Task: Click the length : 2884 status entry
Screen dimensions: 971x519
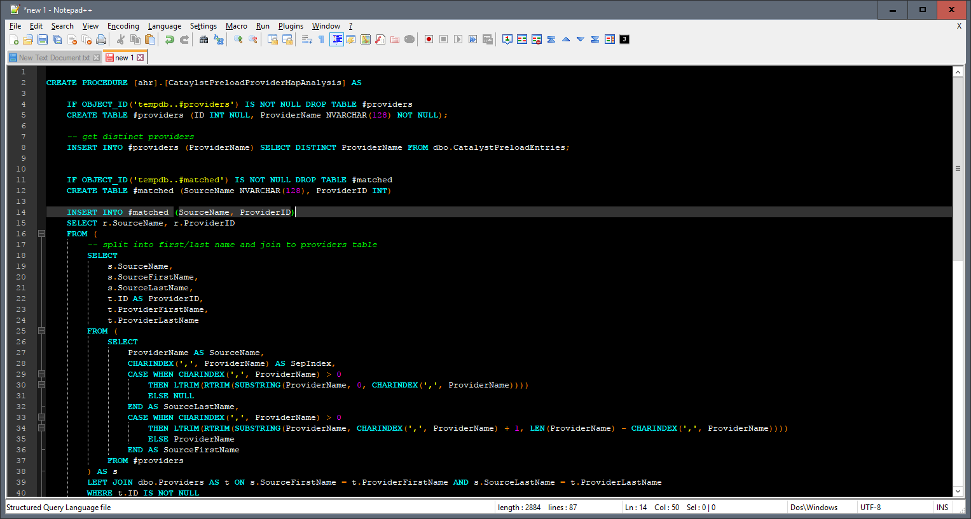Action: tap(519, 508)
